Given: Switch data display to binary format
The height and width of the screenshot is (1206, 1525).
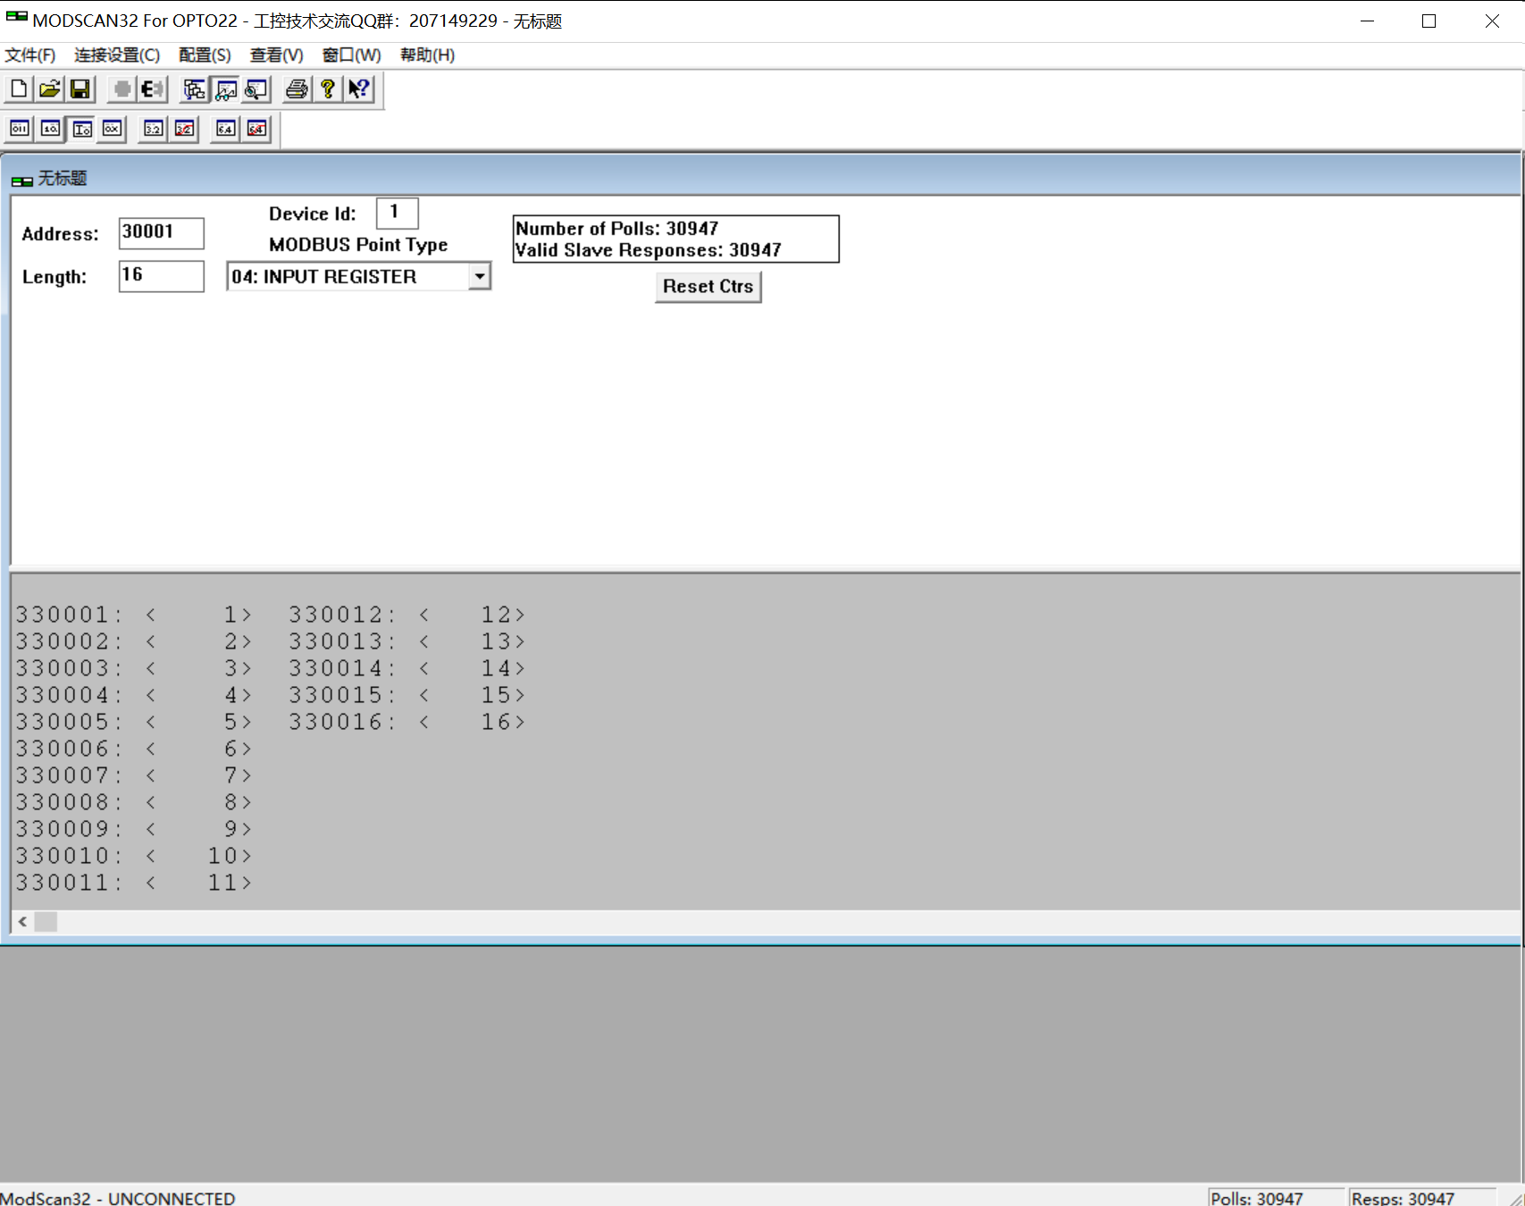Looking at the screenshot, I should point(19,129).
